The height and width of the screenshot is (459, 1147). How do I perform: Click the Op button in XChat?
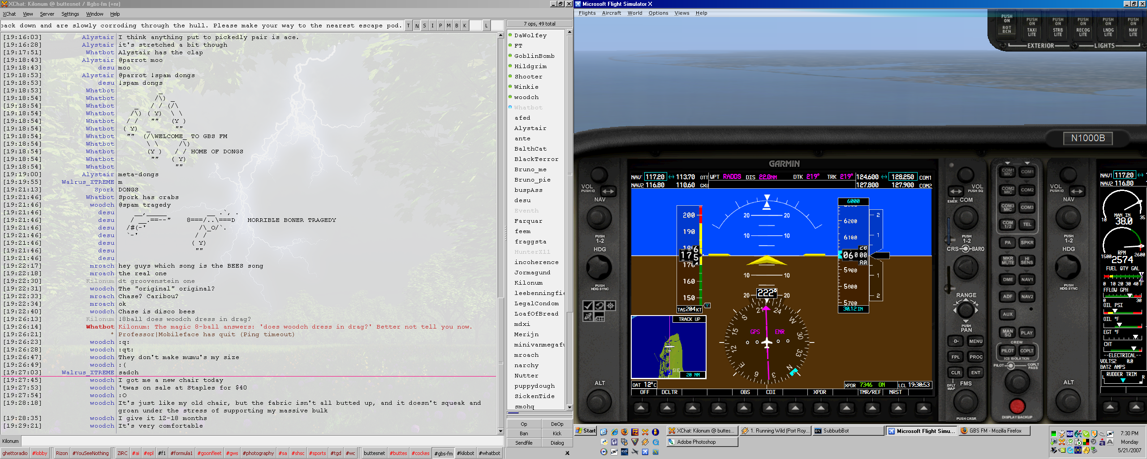[524, 424]
